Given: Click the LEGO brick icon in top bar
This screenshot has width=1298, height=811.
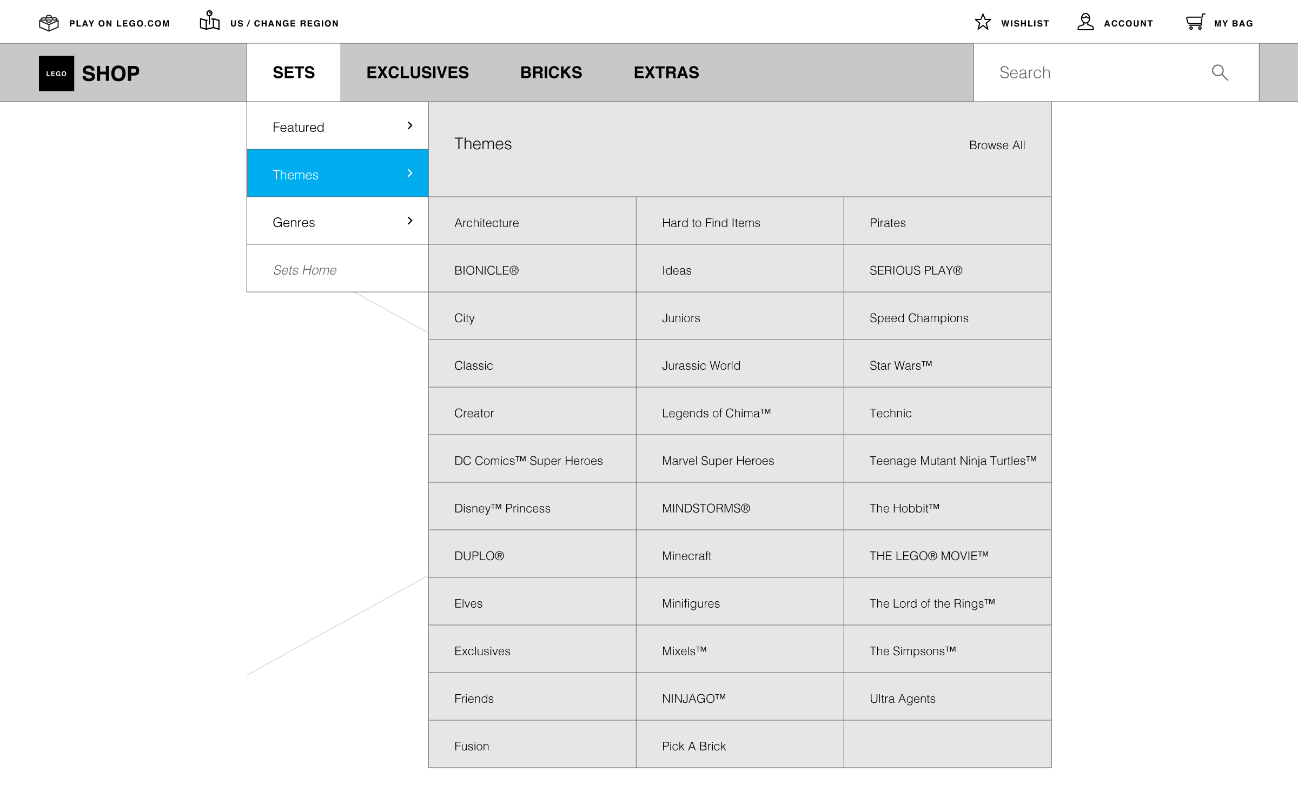Looking at the screenshot, I should tap(49, 23).
